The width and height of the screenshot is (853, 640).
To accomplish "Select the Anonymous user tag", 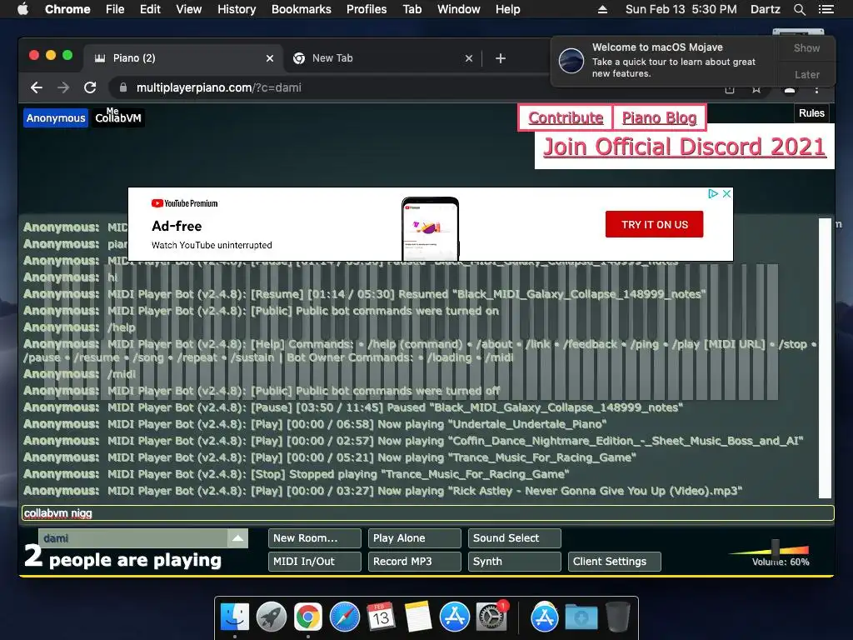I will point(56,118).
